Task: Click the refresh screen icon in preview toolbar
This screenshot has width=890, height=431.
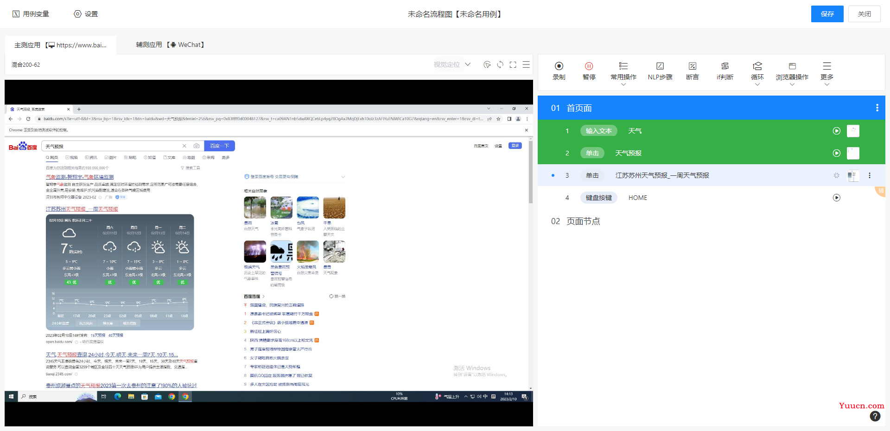Action: (x=500, y=64)
